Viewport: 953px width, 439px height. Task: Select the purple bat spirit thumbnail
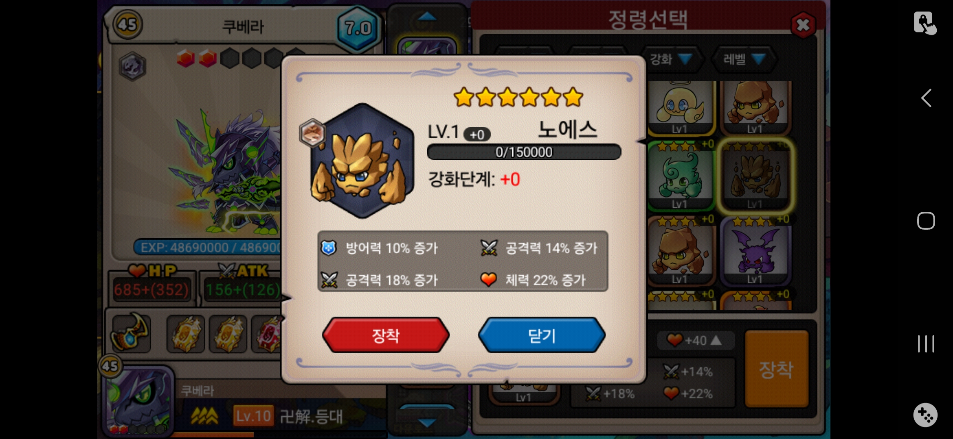[756, 251]
